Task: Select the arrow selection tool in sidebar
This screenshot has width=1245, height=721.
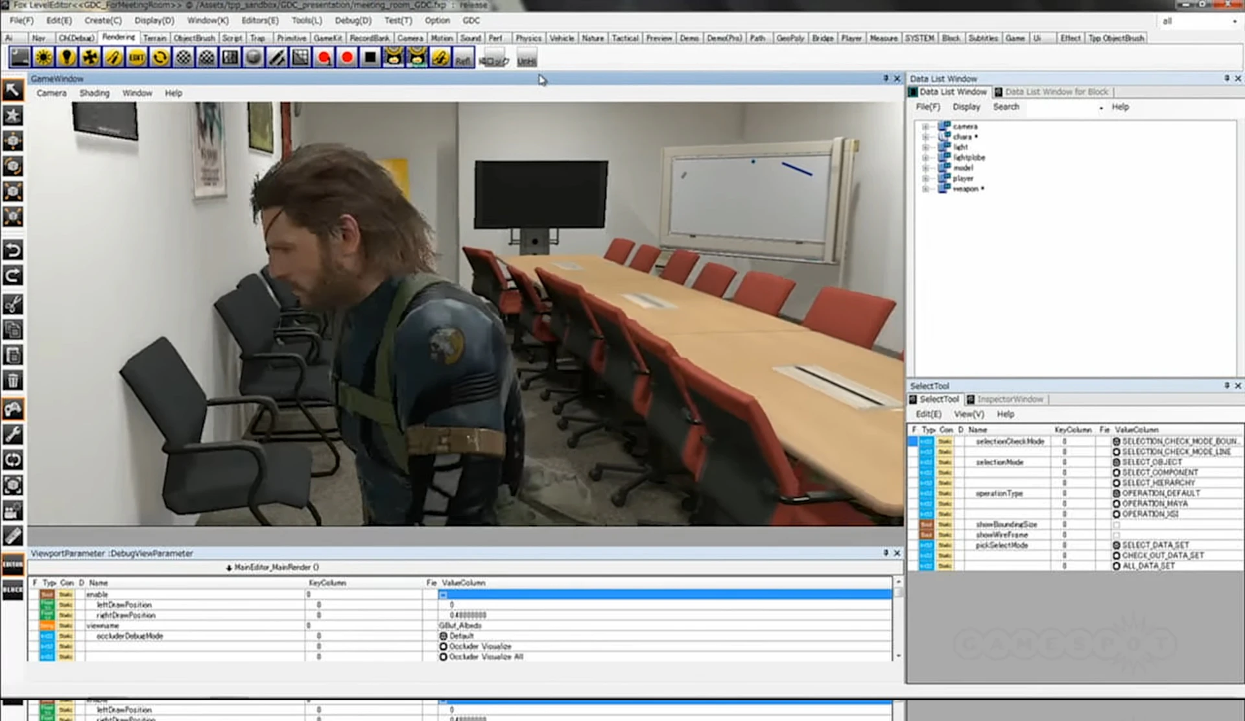Action: click(x=13, y=89)
